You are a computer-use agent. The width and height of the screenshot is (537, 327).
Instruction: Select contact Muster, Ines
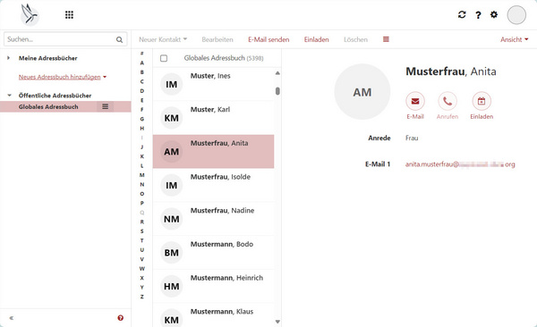pos(213,84)
